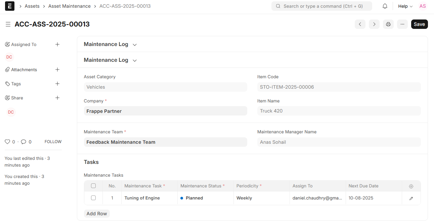Check the select-all tasks header checkbox
This screenshot has height=223, width=434.
(93, 186)
